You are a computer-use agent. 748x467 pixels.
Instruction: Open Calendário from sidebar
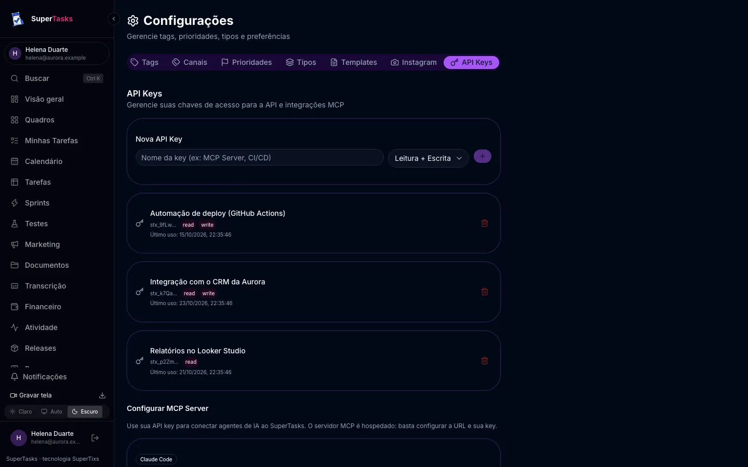click(x=57, y=161)
